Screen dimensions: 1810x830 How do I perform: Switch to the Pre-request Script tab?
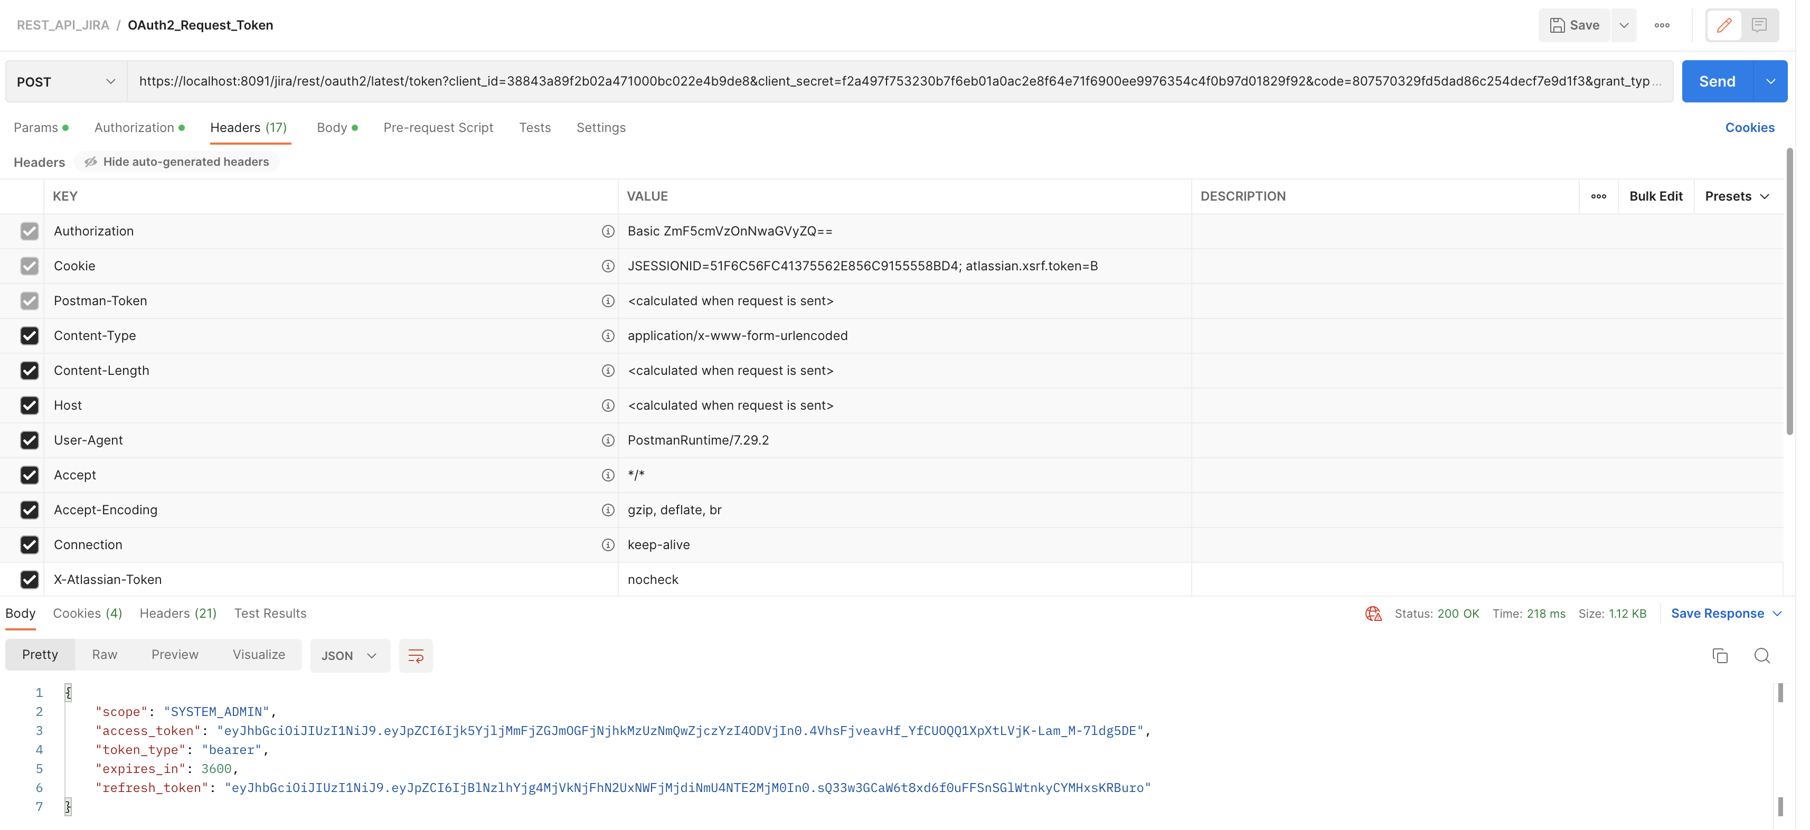[x=438, y=128]
